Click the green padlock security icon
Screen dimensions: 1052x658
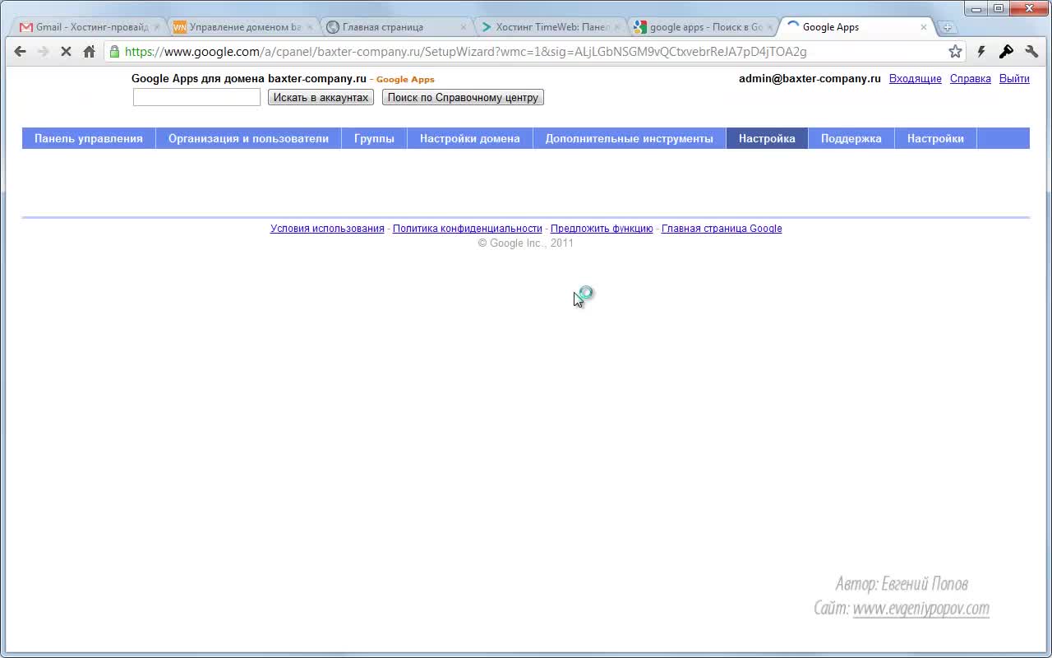[114, 51]
